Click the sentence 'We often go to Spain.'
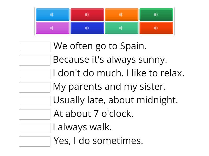Image resolution: width=209 pixels, height=156 pixels. 100,46
